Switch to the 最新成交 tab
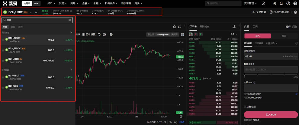 [x=204, y=27]
